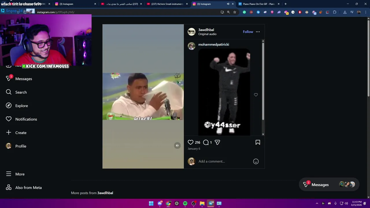
Task: Click the 3awdlhbal profile picture in header
Action: point(192,32)
